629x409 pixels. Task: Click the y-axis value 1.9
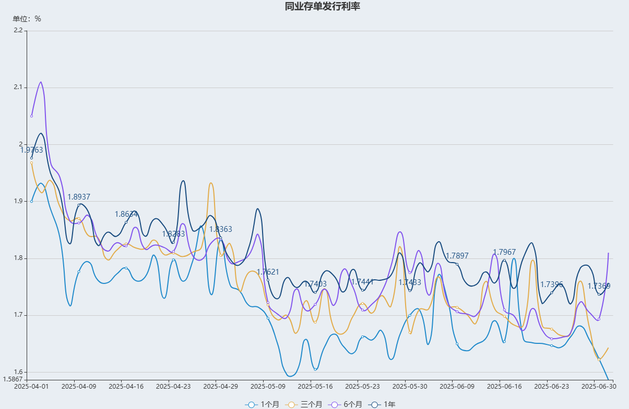coord(18,201)
